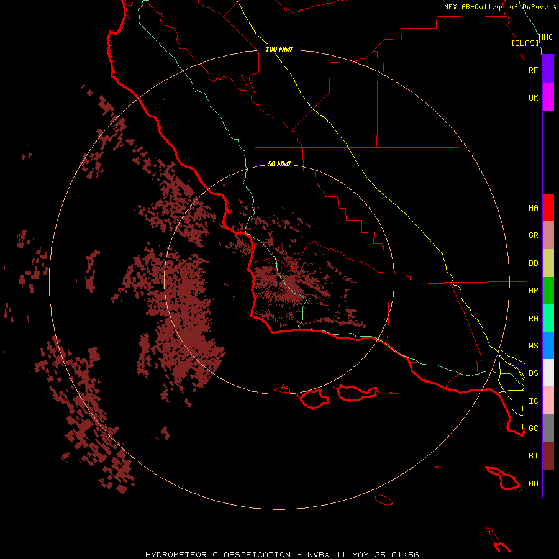Screen dimensions: 559x559
Task: Click the HA red legend swatch
Action: [x=548, y=207]
